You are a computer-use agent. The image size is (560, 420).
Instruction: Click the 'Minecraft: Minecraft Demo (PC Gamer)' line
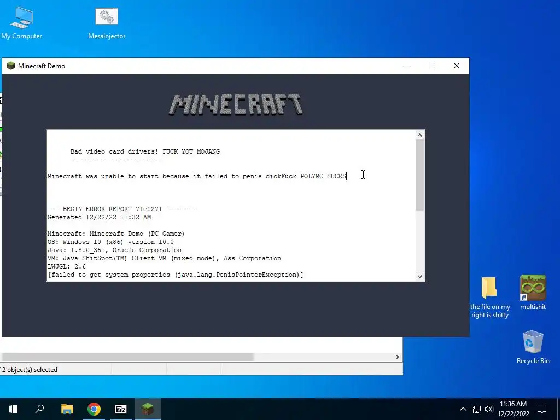point(116,234)
